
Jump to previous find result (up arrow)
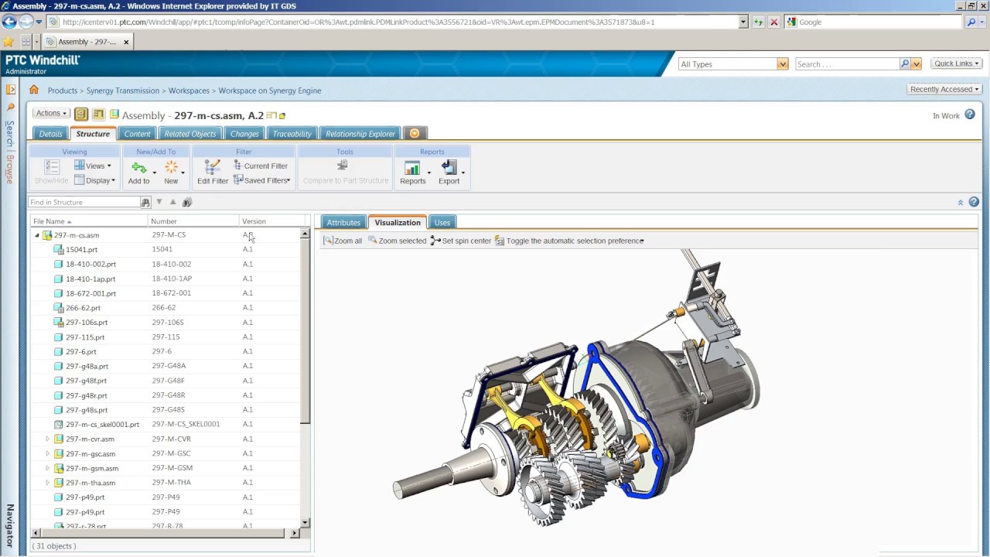click(x=172, y=202)
